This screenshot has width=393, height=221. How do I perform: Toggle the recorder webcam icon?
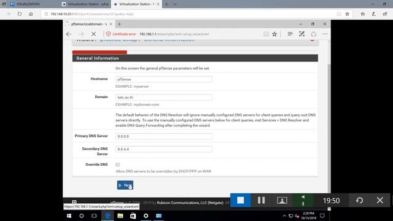point(282,200)
